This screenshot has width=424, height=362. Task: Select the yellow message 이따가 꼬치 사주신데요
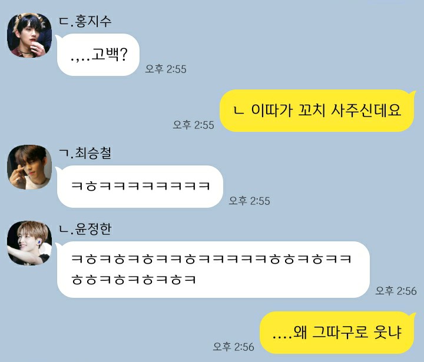point(317,111)
